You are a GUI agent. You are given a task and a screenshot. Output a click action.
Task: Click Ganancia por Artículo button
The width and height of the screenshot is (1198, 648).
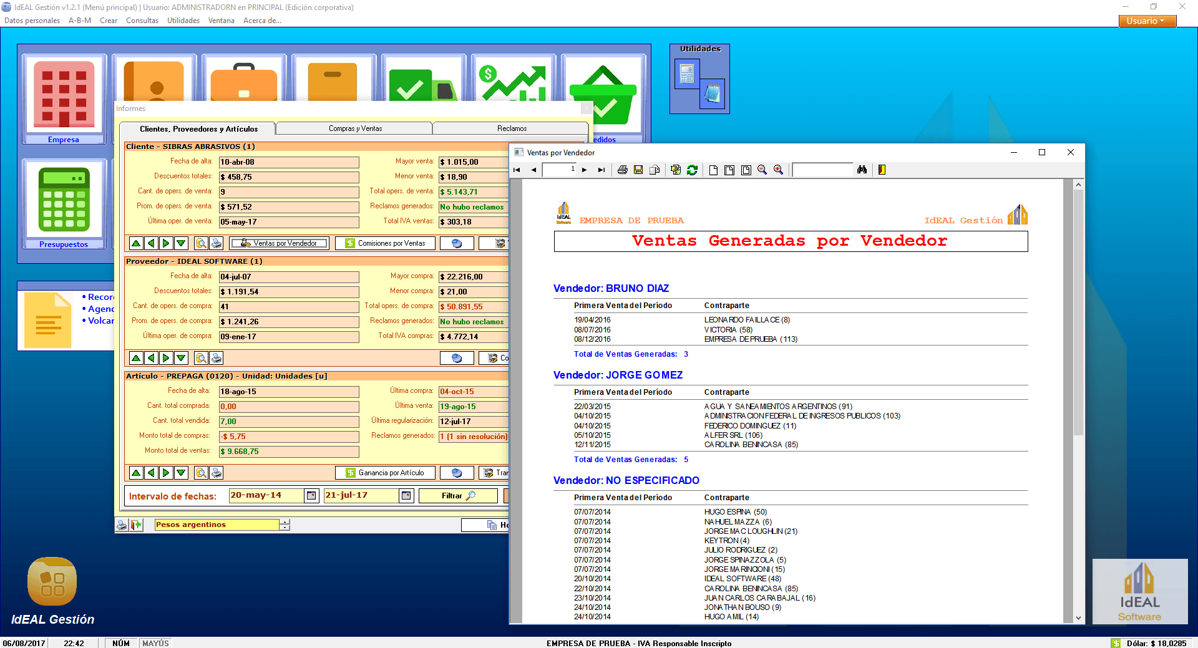pyautogui.click(x=385, y=473)
